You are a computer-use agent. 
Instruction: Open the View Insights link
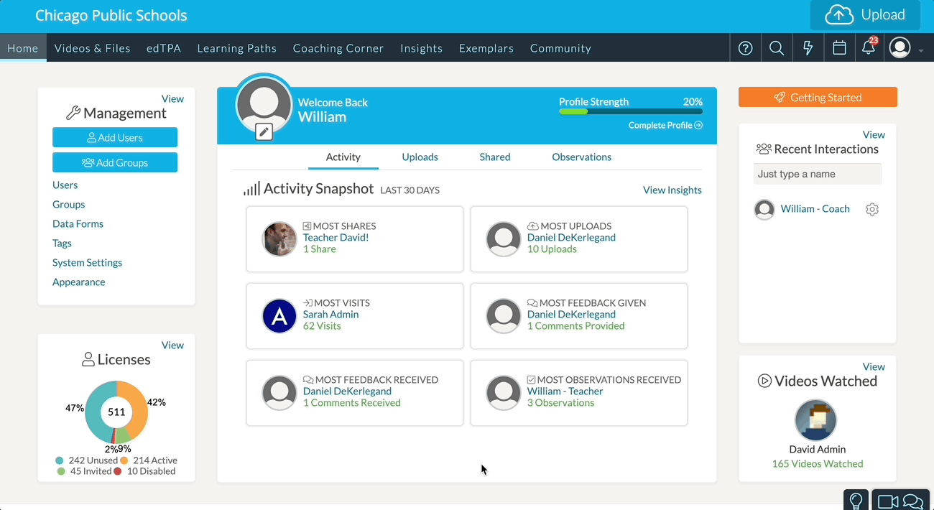(x=672, y=190)
